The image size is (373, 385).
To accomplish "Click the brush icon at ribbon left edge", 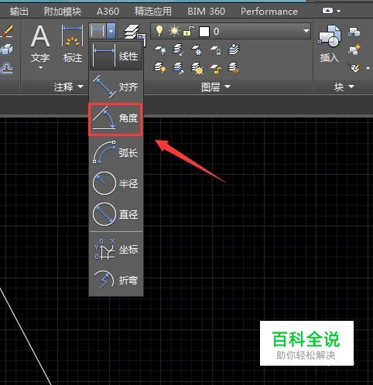I will (x=6, y=31).
